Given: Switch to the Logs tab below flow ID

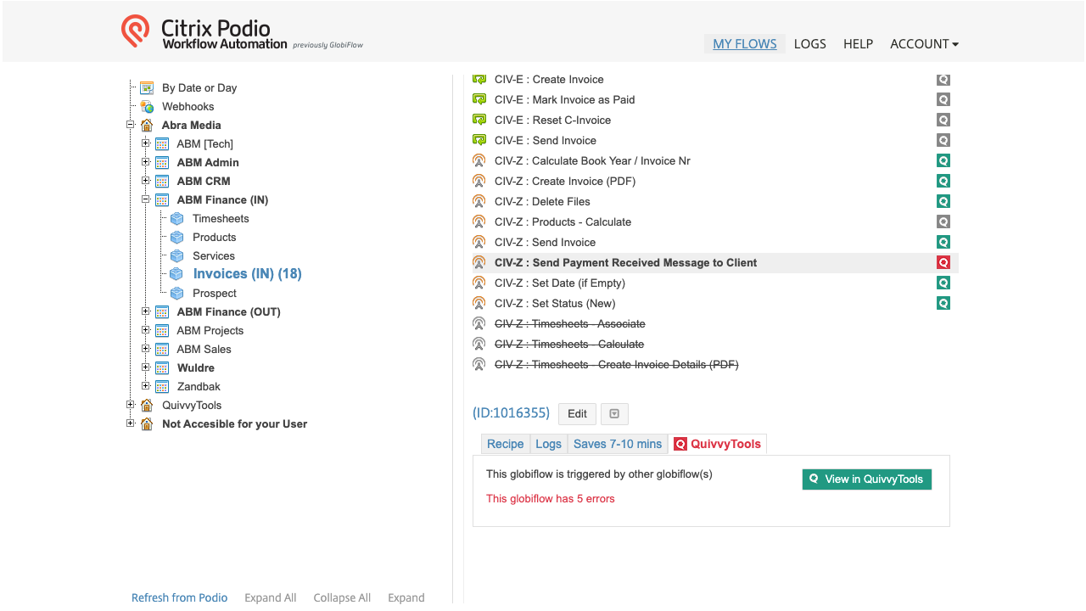Looking at the screenshot, I should tap(548, 444).
